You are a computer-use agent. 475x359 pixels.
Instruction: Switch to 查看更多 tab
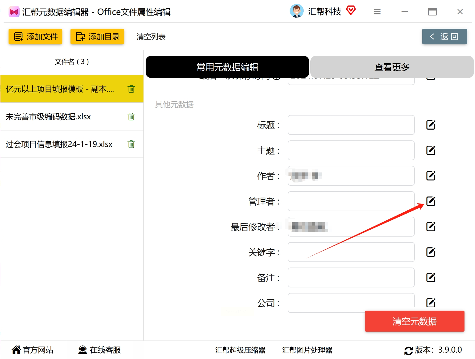392,67
